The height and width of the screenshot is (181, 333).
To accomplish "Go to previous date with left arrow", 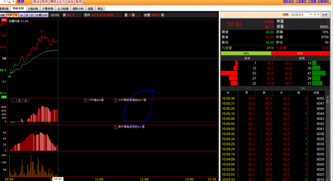I will click(315, 15).
